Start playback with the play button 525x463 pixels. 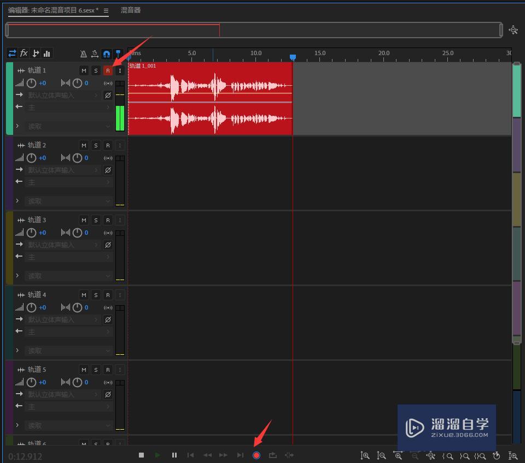tap(157, 455)
